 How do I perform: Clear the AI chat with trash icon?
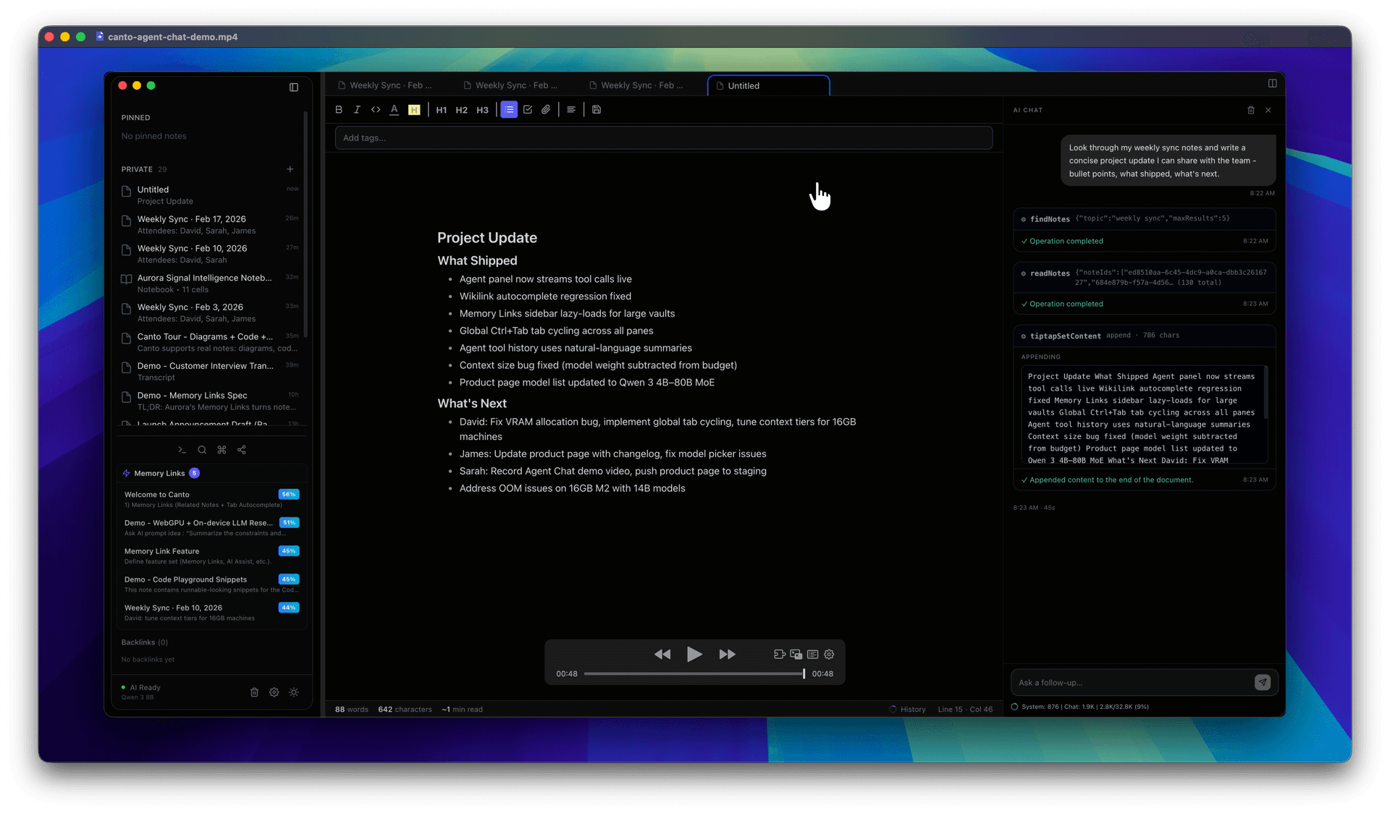click(1251, 111)
